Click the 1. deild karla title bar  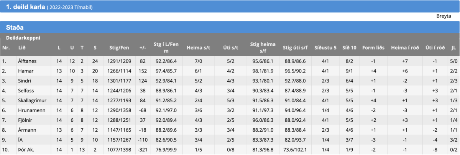pyautogui.click(x=230, y=7)
